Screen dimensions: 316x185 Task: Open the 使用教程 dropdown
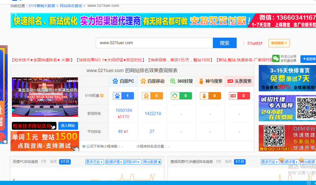point(279,43)
